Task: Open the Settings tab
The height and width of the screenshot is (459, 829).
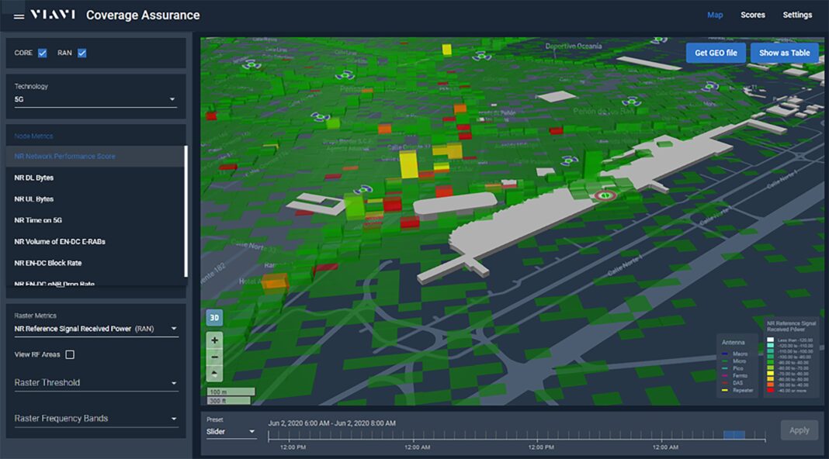Action: point(797,14)
